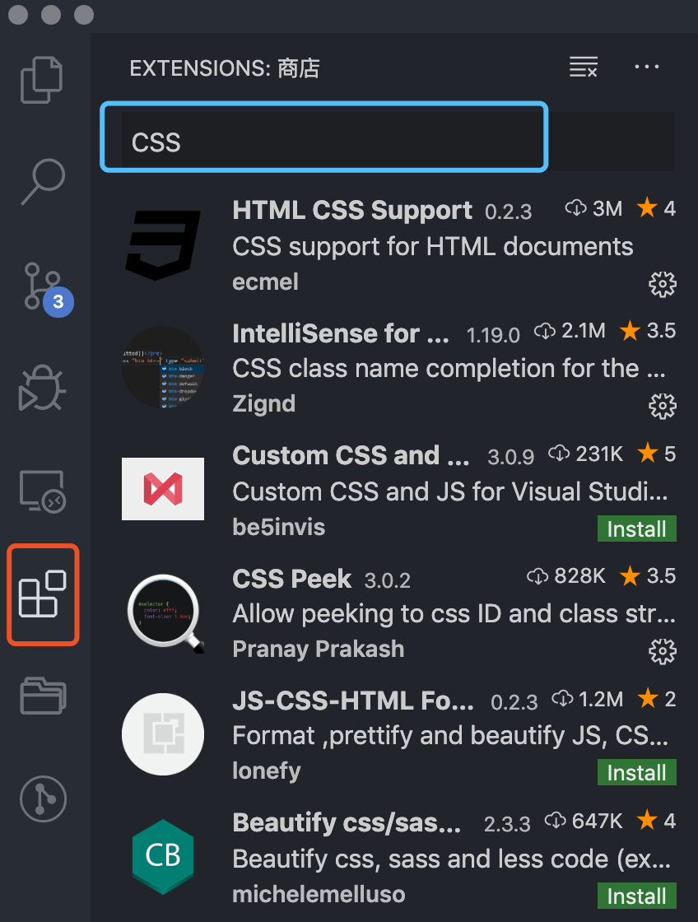
Task: Open the Remote Explorer view
Action: coord(42,491)
